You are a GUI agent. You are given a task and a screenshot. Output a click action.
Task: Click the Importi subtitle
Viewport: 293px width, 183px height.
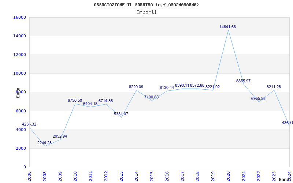(x=146, y=12)
